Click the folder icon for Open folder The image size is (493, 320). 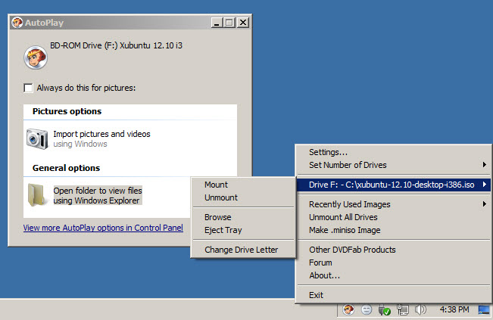36,195
